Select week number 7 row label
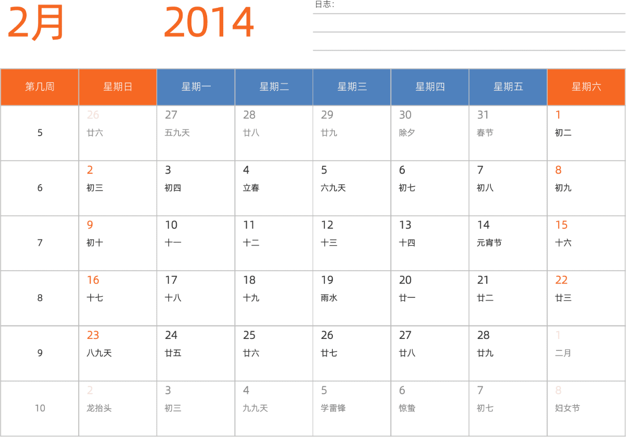 40,243
